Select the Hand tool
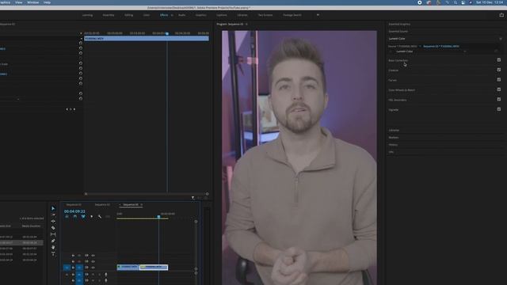 coord(53,247)
